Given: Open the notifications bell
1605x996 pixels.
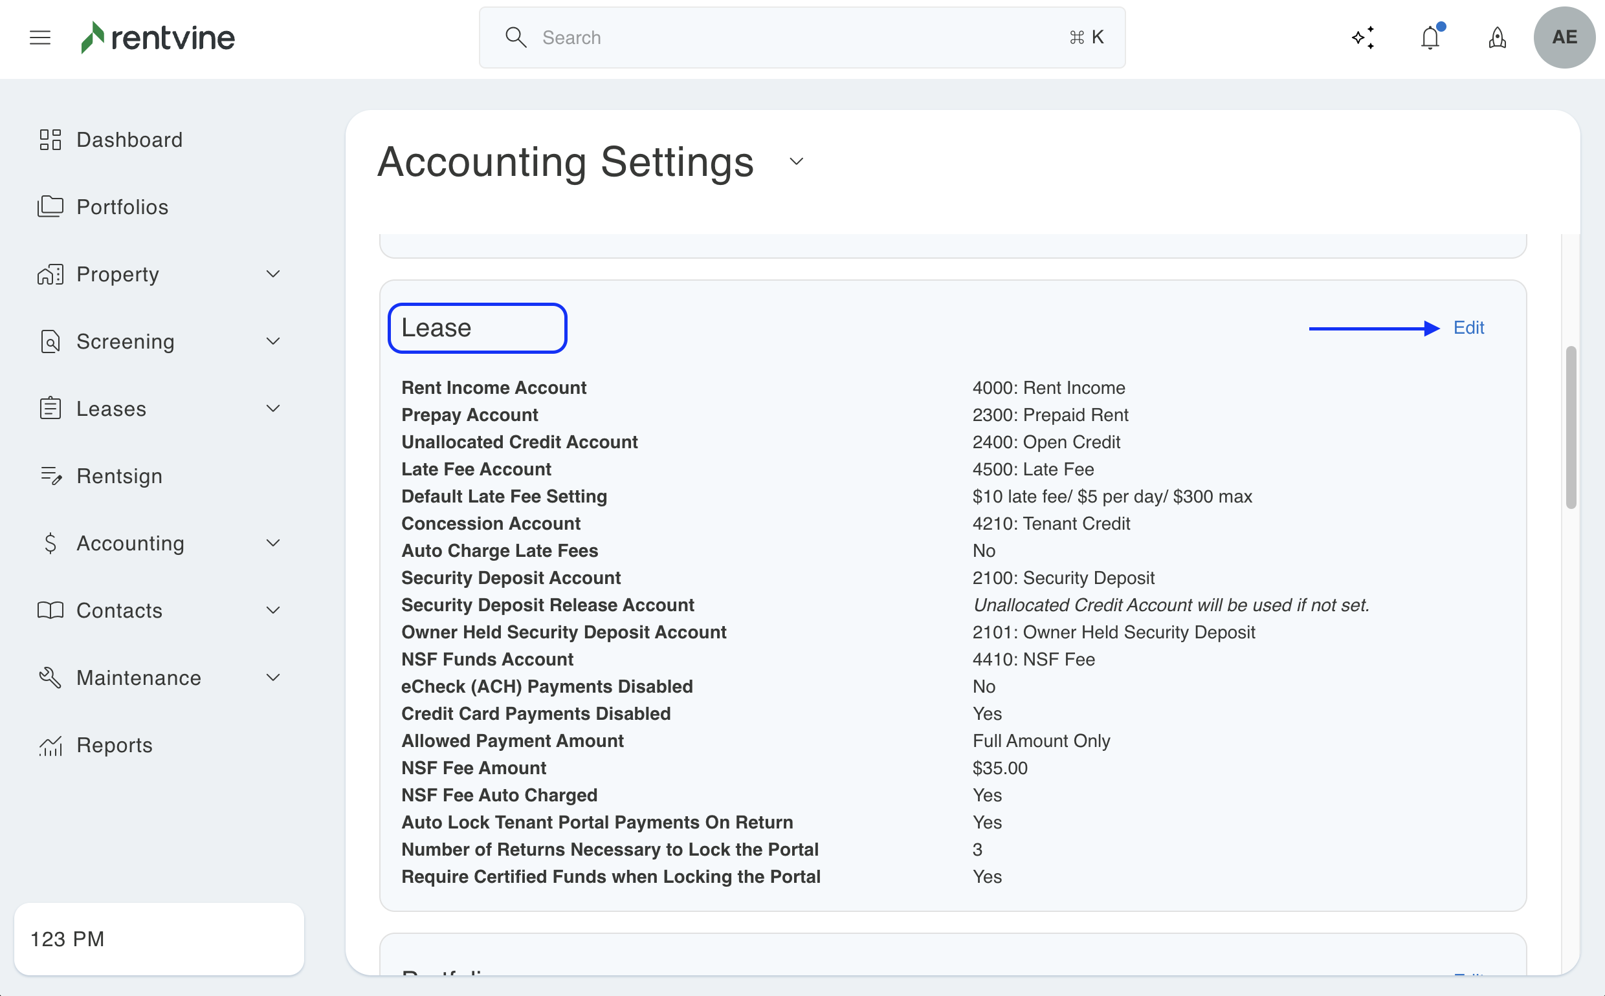Looking at the screenshot, I should pos(1430,38).
